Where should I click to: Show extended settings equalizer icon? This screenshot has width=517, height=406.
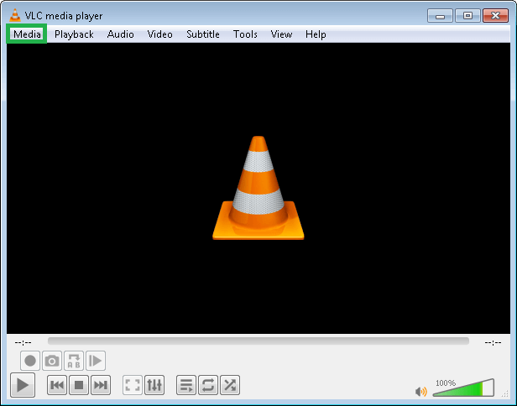pyautogui.click(x=154, y=385)
